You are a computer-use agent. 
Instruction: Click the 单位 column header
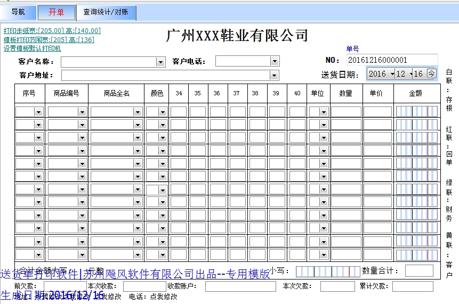(x=318, y=93)
